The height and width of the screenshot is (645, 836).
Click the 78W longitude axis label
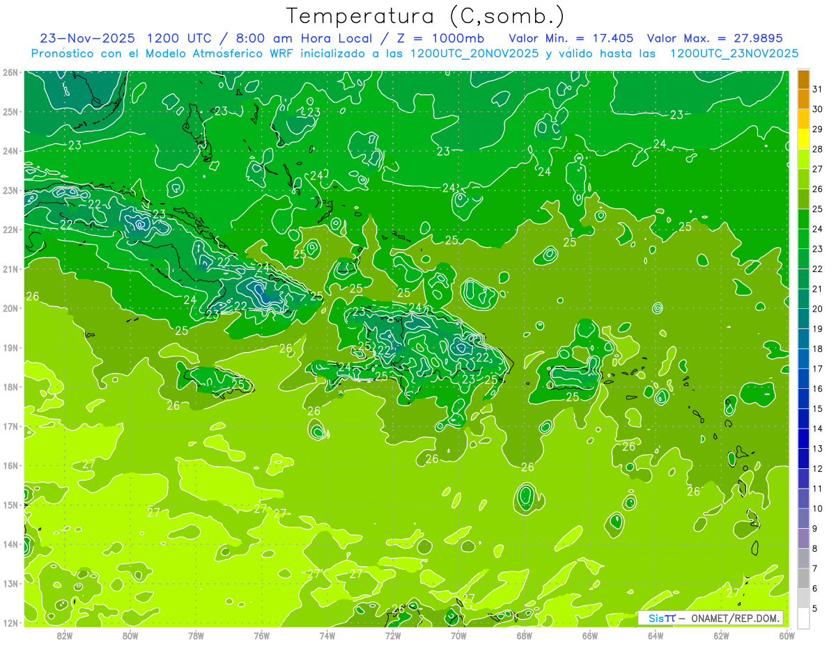pos(196,635)
